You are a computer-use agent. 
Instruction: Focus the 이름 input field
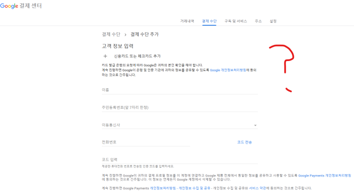[180, 90]
